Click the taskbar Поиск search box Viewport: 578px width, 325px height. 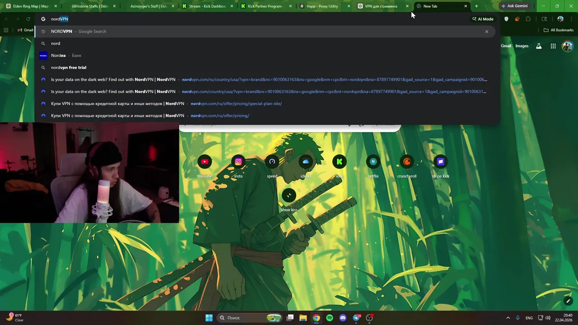[x=250, y=318]
